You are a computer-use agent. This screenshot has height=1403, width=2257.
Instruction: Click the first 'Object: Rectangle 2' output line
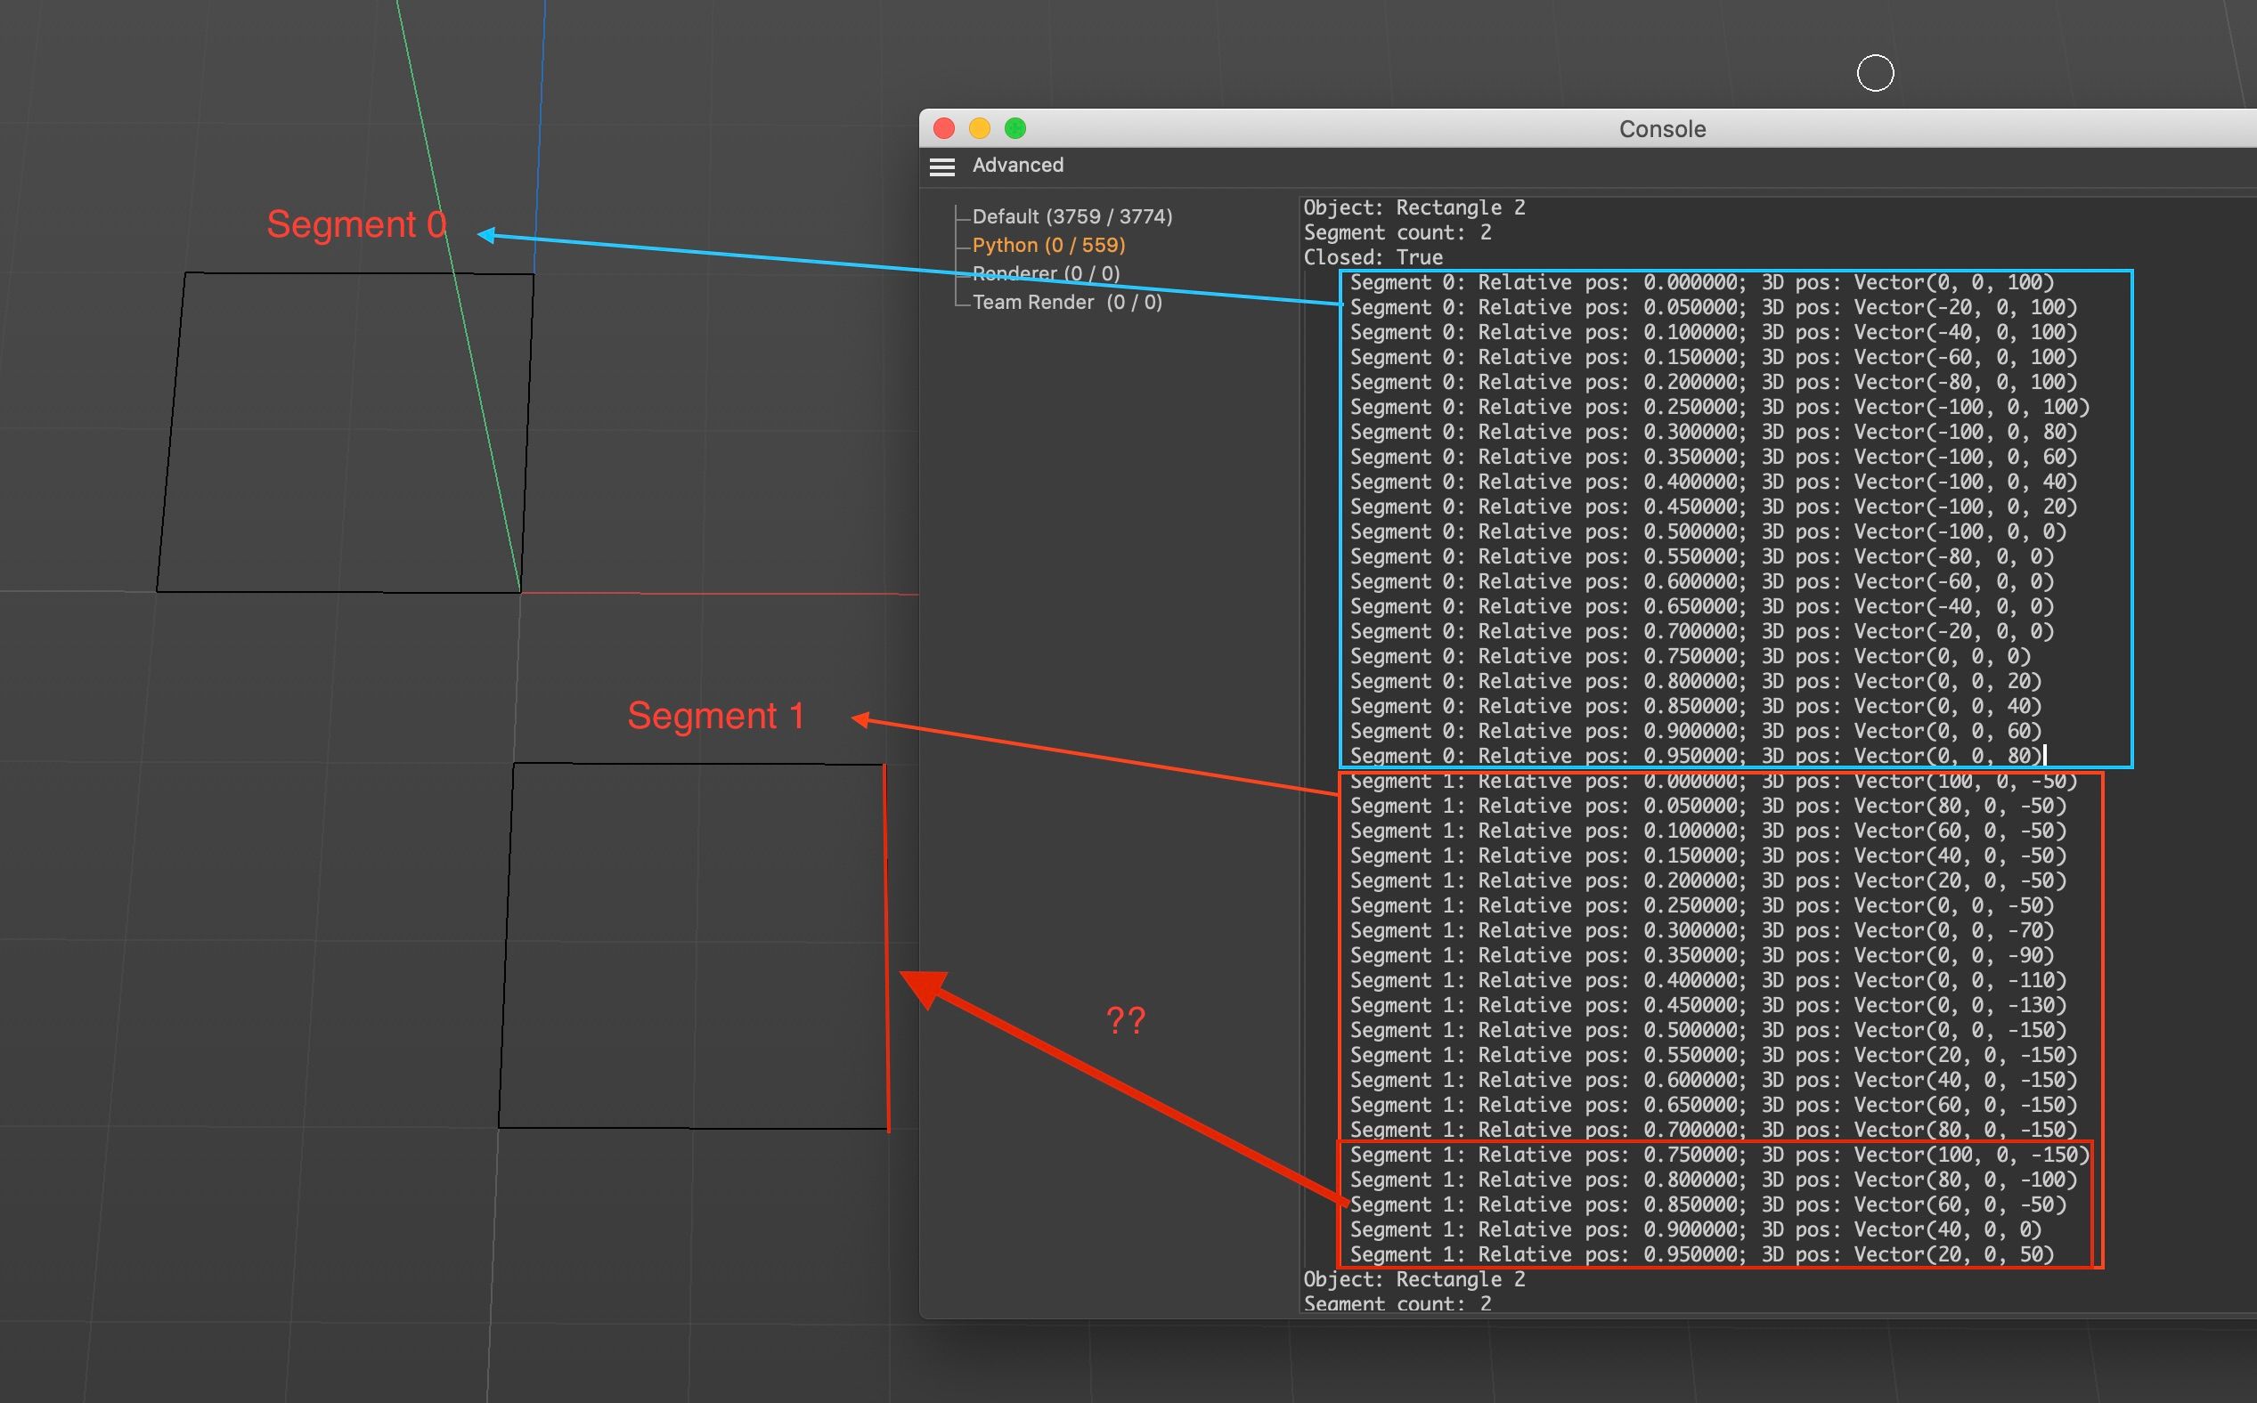[1413, 207]
